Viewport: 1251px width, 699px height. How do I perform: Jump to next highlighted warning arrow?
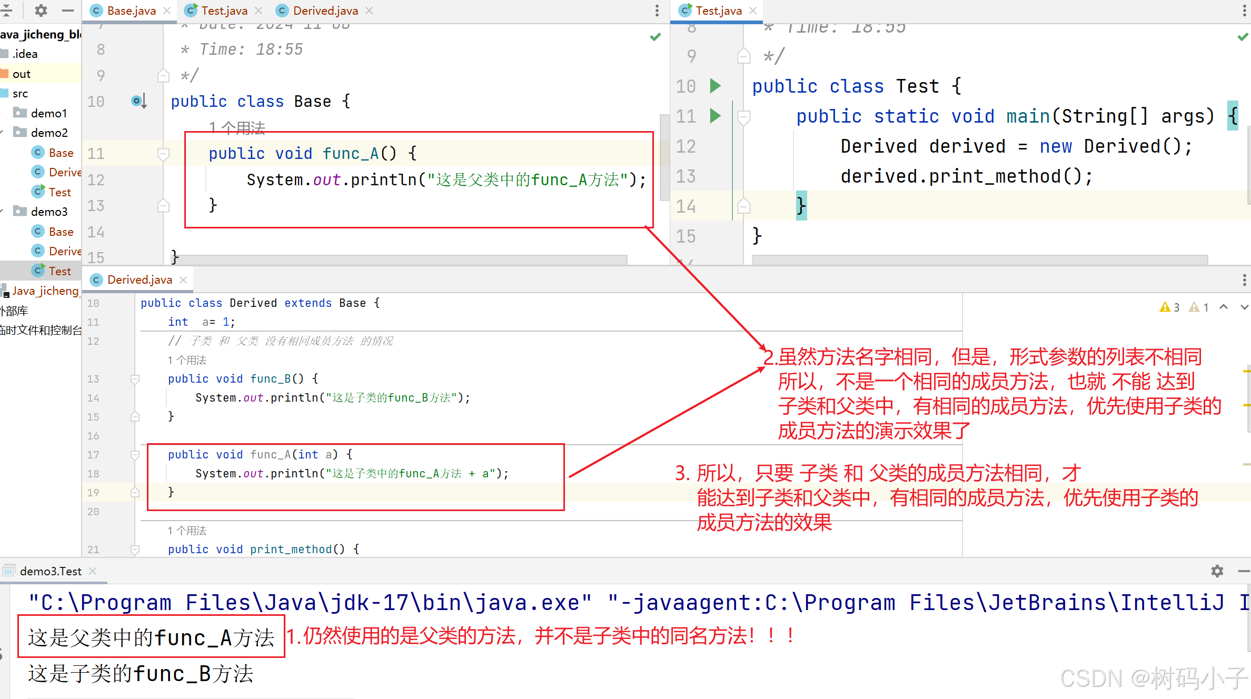1244,307
